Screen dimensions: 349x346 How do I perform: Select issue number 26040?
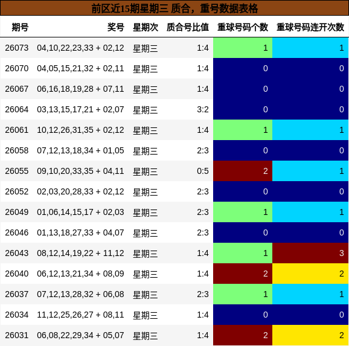pyautogui.click(x=17, y=274)
